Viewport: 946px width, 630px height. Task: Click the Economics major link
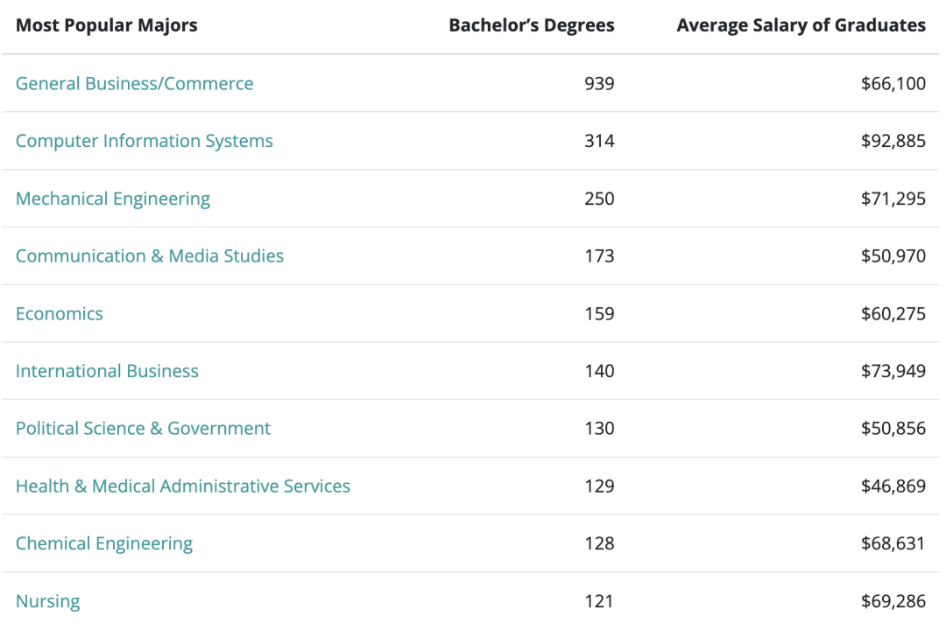[60, 313]
